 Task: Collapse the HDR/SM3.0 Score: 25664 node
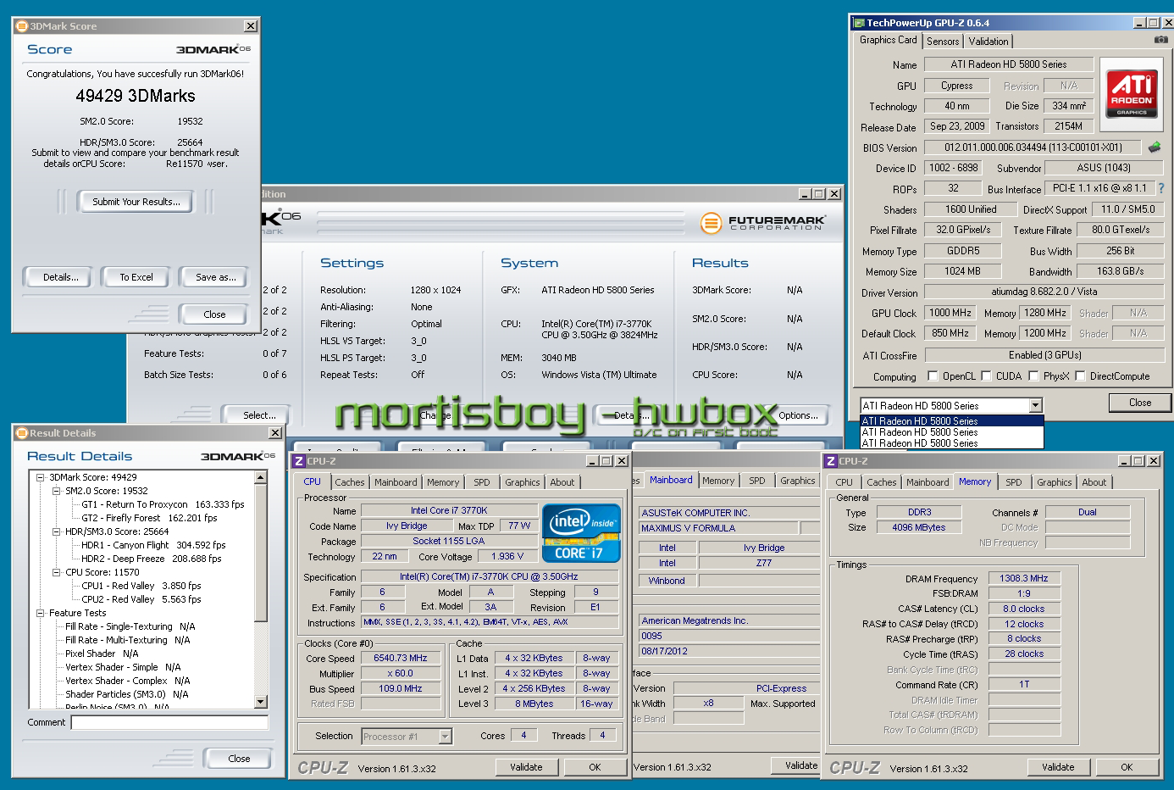point(56,531)
